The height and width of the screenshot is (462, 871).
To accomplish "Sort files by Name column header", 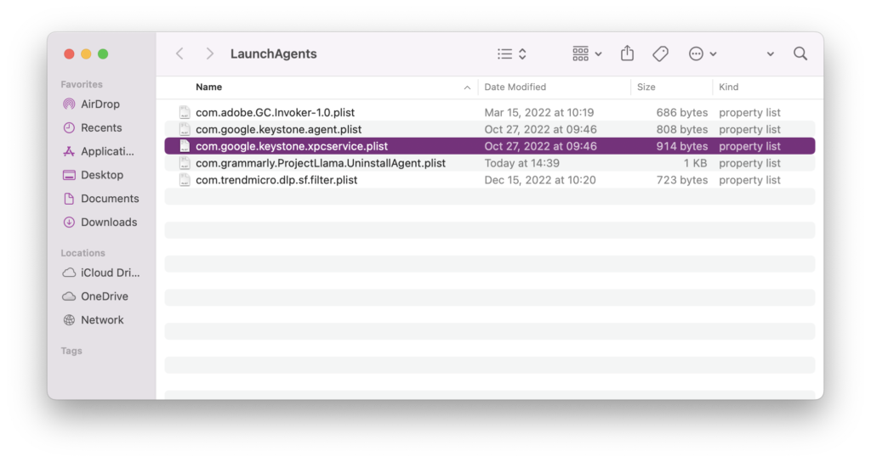I will click(x=209, y=87).
